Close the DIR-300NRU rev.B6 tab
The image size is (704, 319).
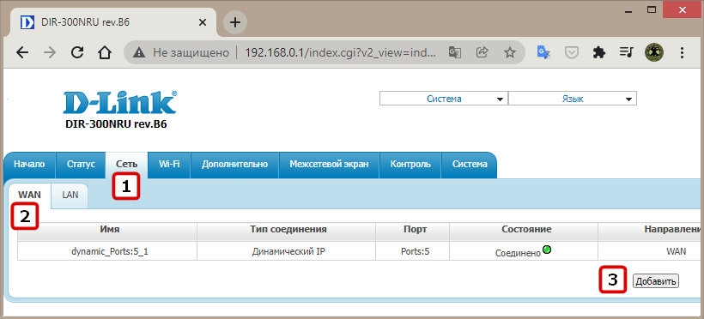click(x=203, y=22)
